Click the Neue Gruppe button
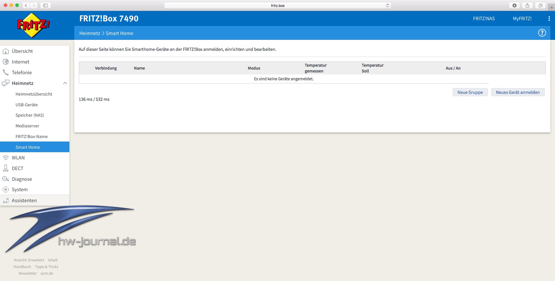The height and width of the screenshot is (281, 555). [470, 92]
